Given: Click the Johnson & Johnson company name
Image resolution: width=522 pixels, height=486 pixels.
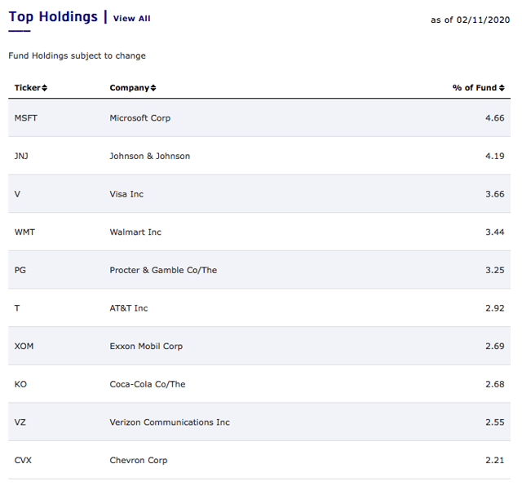Looking at the screenshot, I should coord(150,156).
